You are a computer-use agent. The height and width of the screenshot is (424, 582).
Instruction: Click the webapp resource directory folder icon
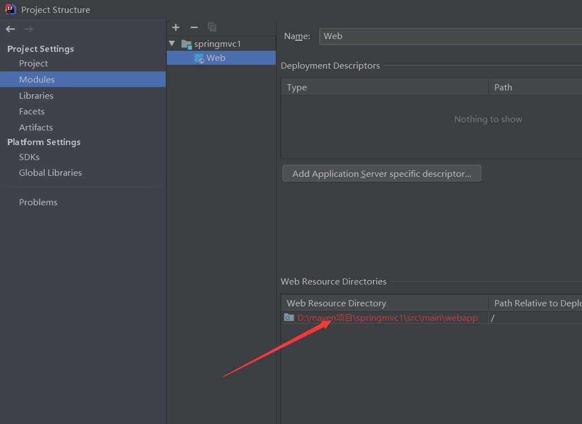point(289,317)
